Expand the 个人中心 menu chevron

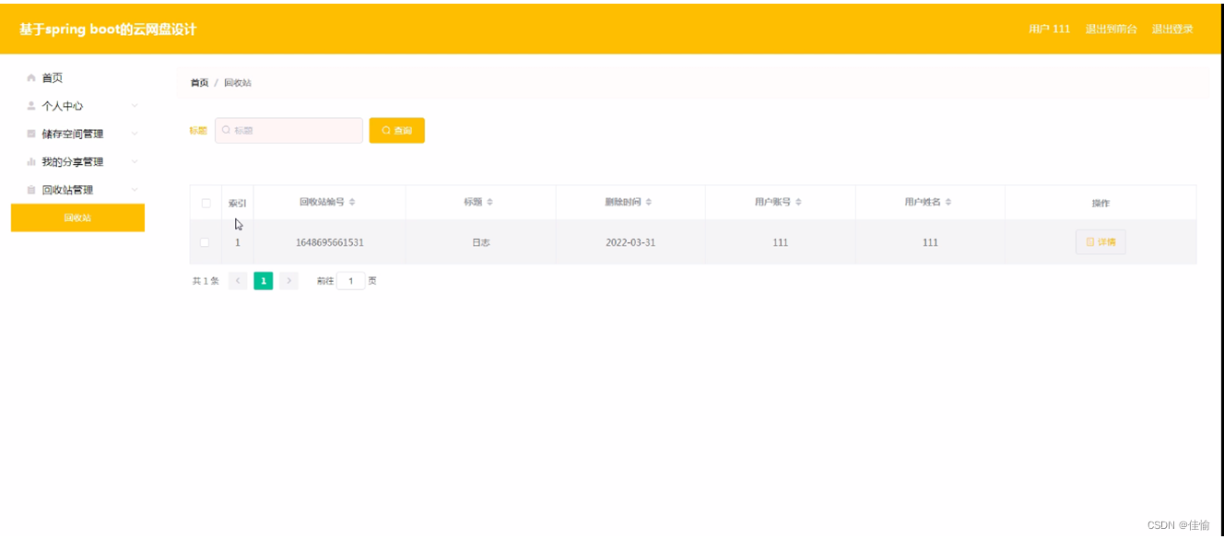(x=135, y=106)
